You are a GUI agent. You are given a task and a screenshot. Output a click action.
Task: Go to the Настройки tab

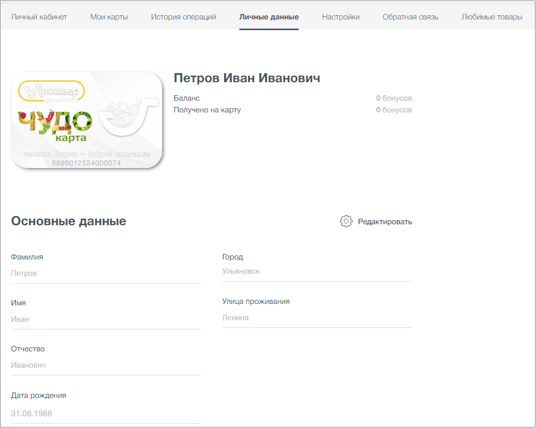[341, 17]
